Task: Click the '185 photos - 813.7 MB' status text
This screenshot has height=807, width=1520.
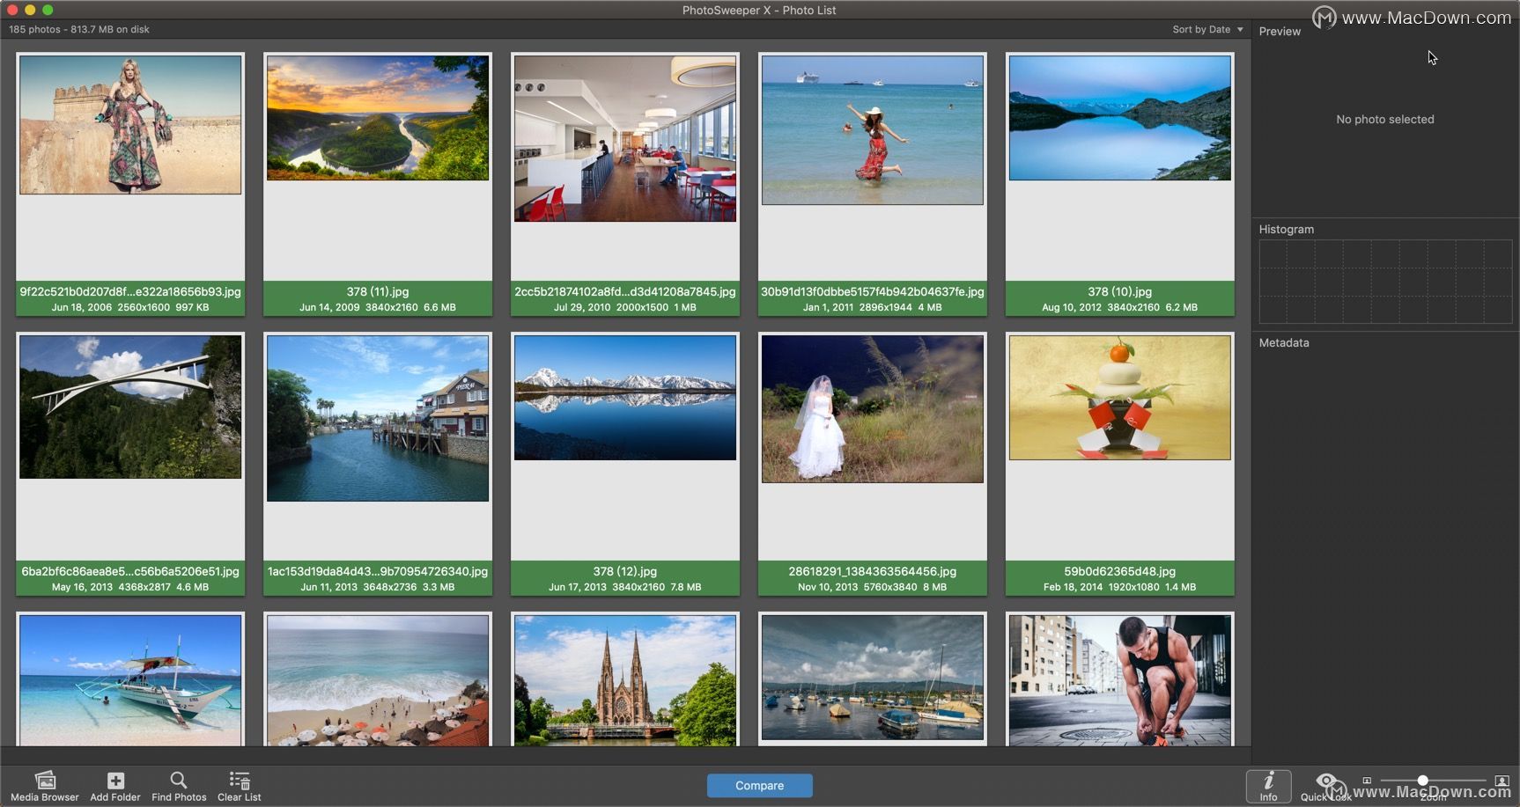Action: pos(79,29)
